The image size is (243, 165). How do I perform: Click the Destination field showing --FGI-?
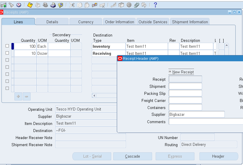[86, 131]
